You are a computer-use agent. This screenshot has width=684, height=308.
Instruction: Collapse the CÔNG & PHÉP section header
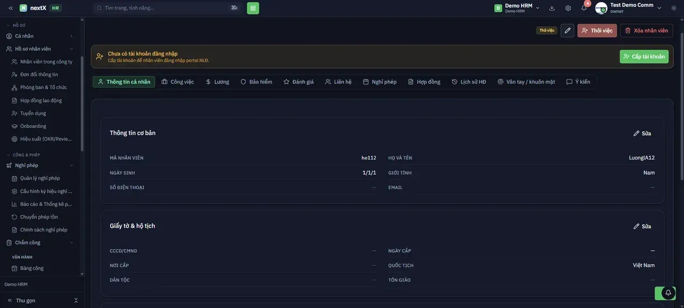pos(24,155)
